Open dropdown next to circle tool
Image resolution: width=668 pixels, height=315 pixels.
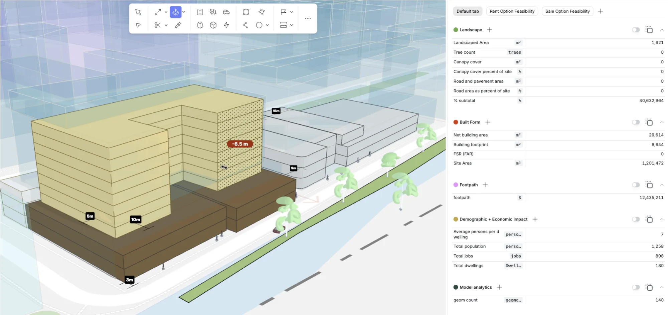click(x=267, y=25)
